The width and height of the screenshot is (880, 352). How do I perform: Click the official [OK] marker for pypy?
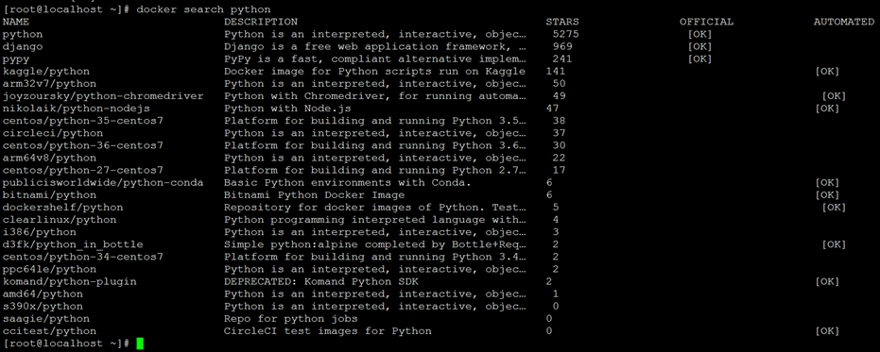699,59
